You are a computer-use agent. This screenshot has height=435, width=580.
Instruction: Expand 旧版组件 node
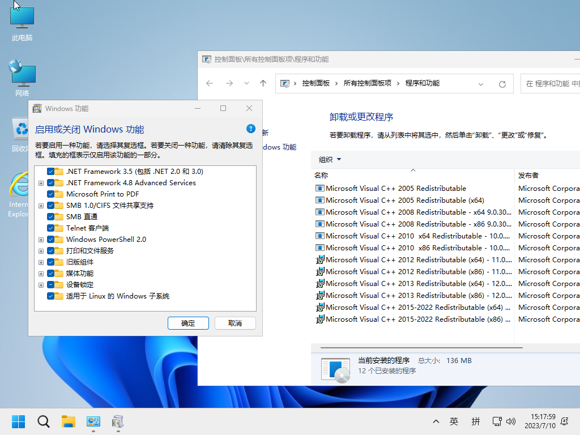[x=41, y=262]
